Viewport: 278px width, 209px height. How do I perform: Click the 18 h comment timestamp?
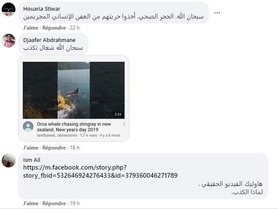(75, 148)
